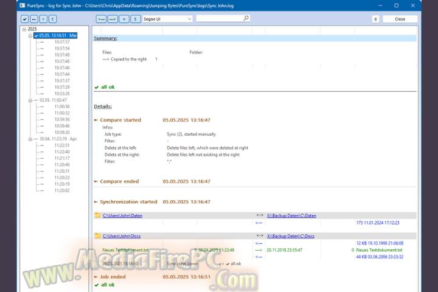Open the 11:20:23 log entry
438x292 pixels.
[62, 178]
